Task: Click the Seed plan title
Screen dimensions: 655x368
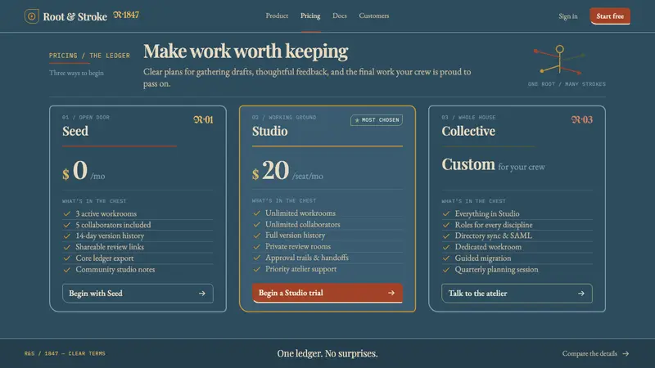Action: [x=75, y=131]
